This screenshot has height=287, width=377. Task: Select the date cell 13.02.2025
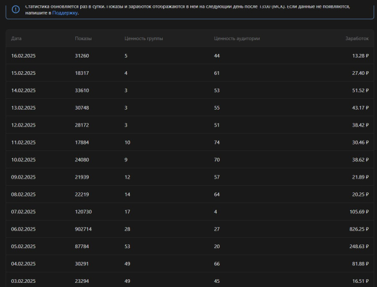(23, 108)
